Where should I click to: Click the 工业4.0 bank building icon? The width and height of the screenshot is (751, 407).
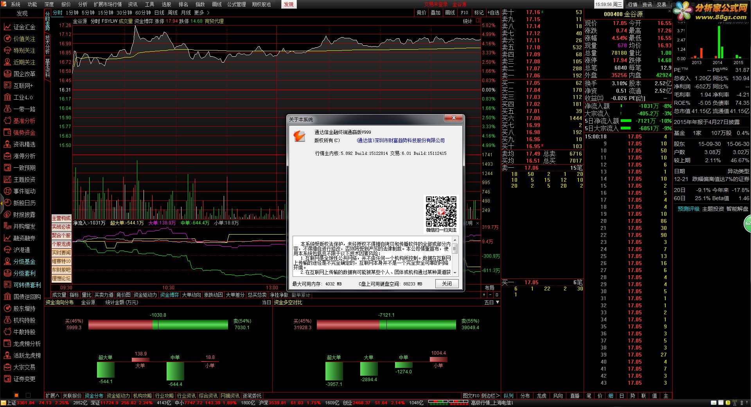[7, 97]
